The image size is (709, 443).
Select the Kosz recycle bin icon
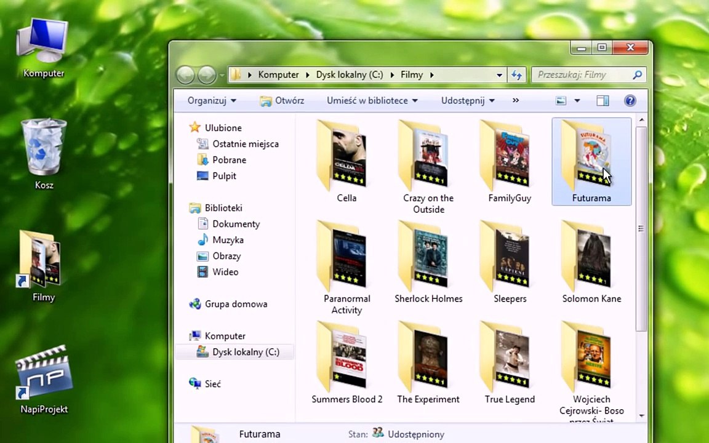[x=44, y=154]
